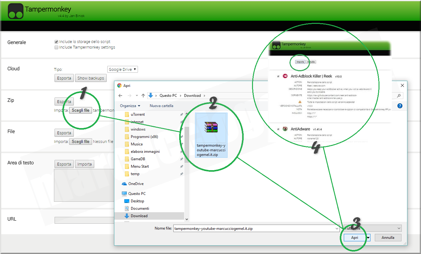Click Esporta in the File section
This screenshot has height=254, width=421.
click(64, 133)
